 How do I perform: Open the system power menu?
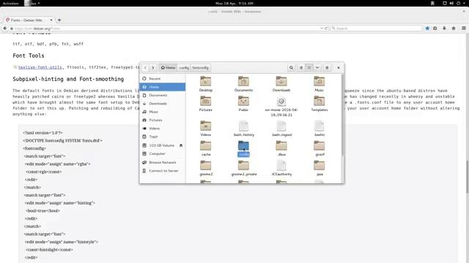point(458,3)
